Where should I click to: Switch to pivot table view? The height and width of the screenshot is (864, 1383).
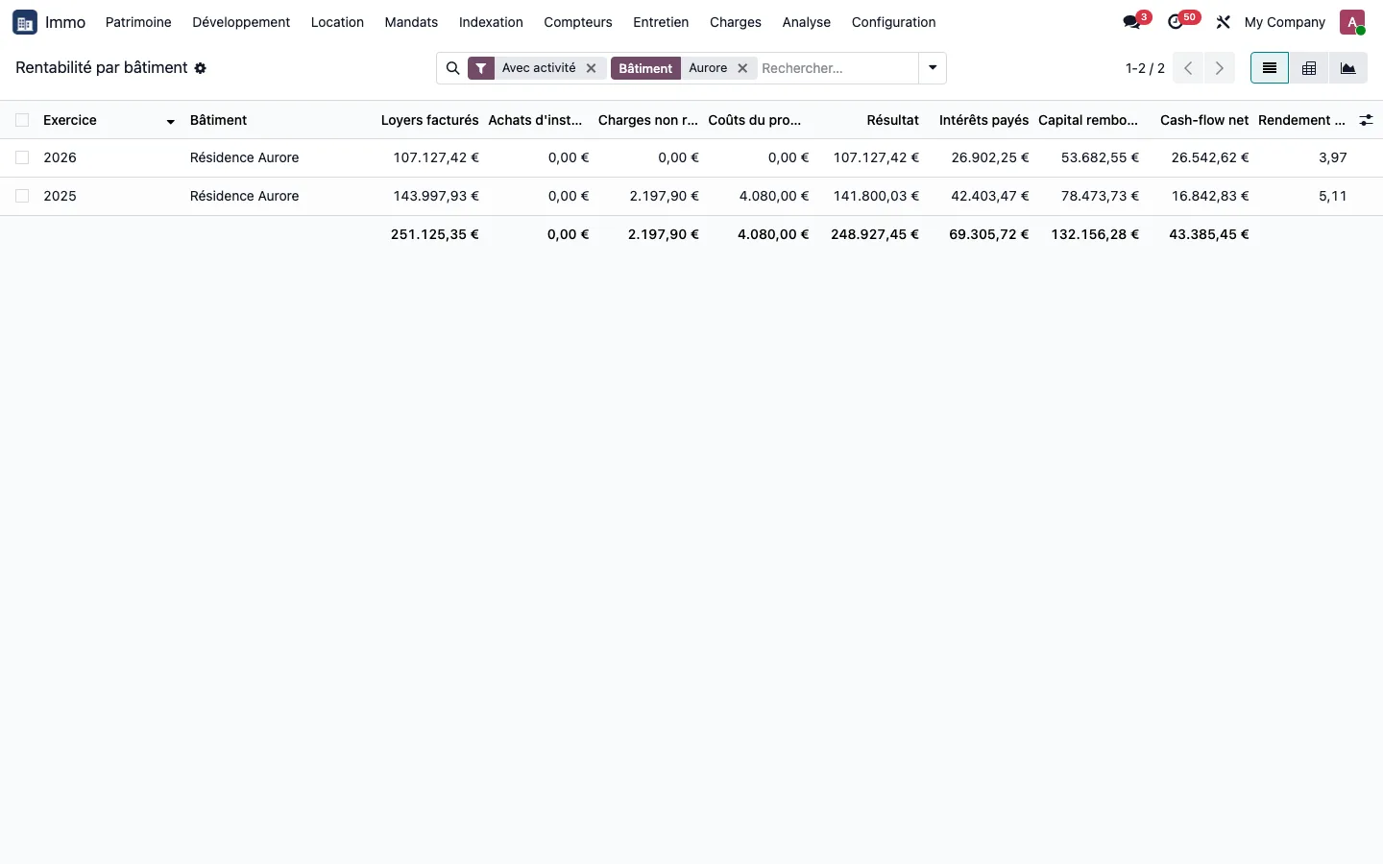1309,68
